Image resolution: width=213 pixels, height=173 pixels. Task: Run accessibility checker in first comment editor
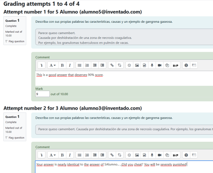coord(186,65)
